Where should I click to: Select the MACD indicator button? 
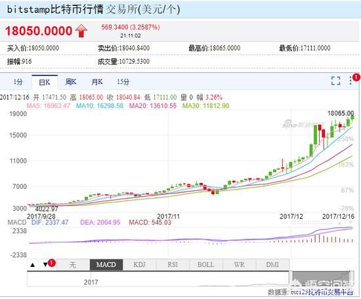[x=106, y=265]
